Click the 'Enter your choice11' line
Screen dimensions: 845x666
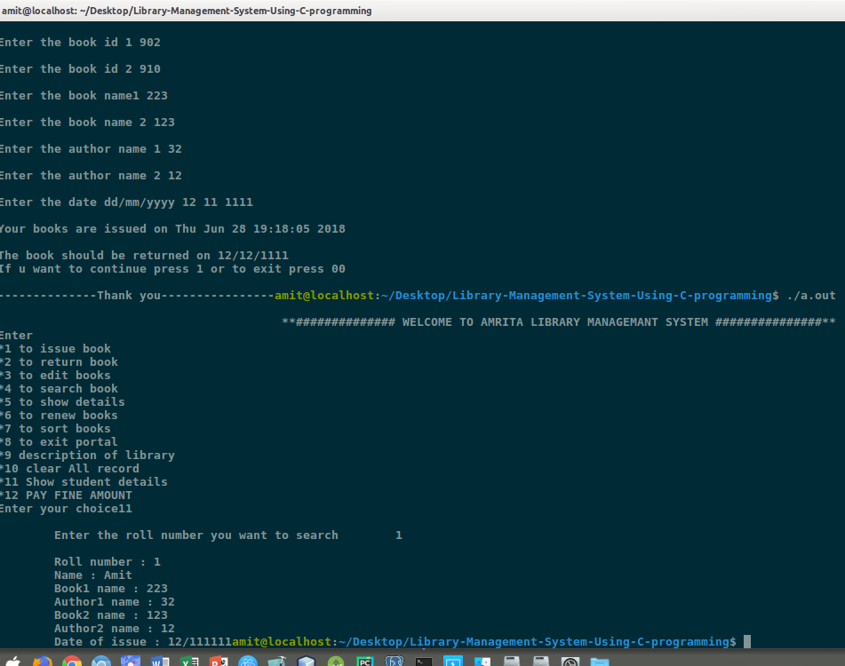tap(67, 509)
